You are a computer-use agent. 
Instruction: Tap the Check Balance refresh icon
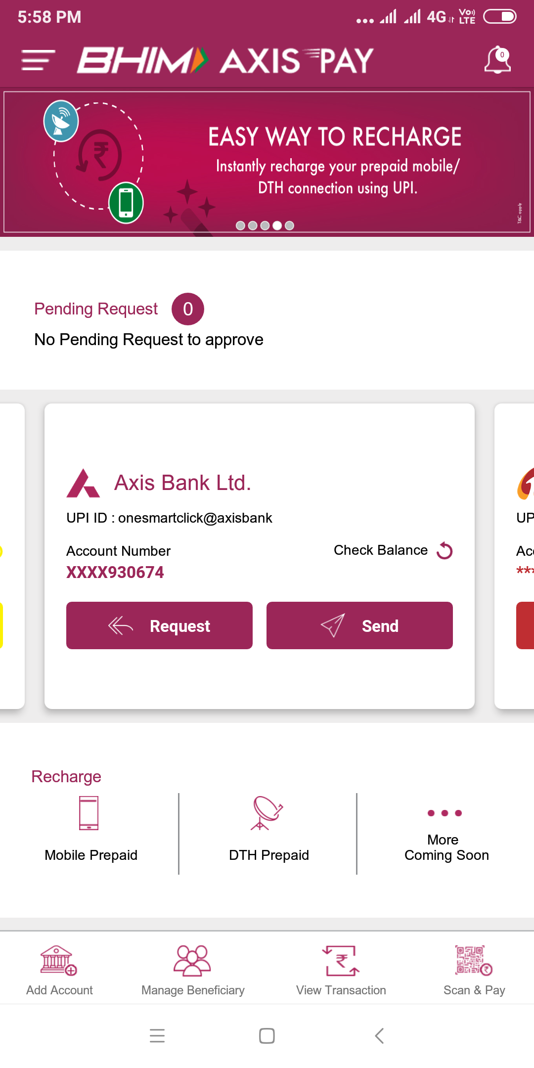pyautogui.click(x=445, y=550)
